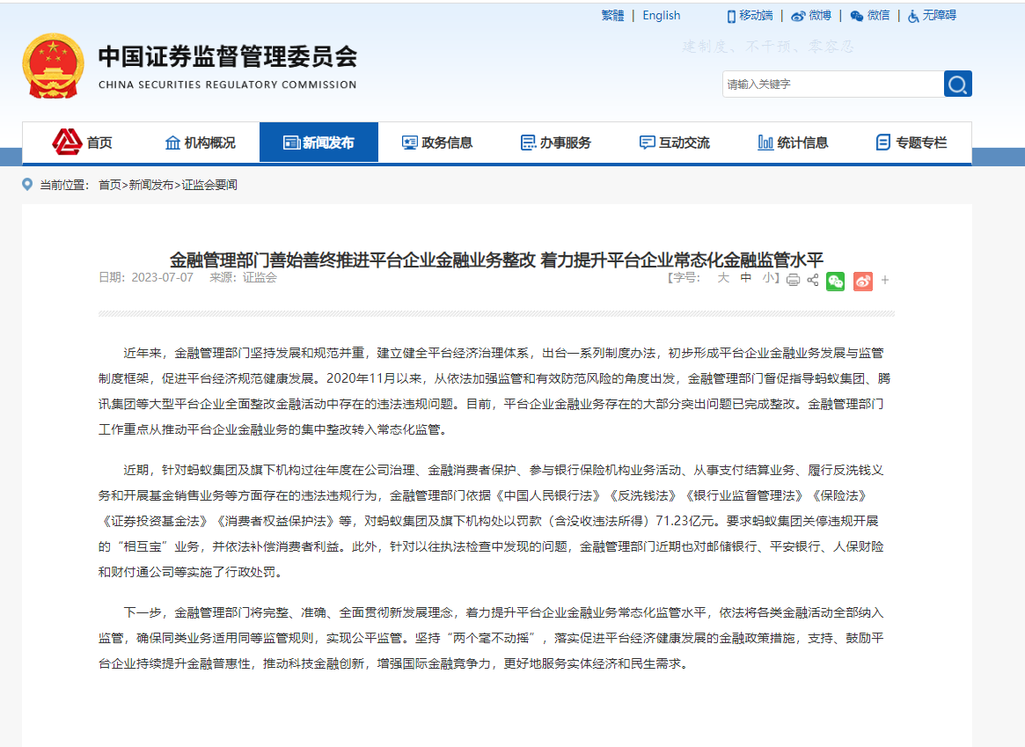Click the share icon beside printer
Viewport: 1025px width, 747px height.
point(813,280)
